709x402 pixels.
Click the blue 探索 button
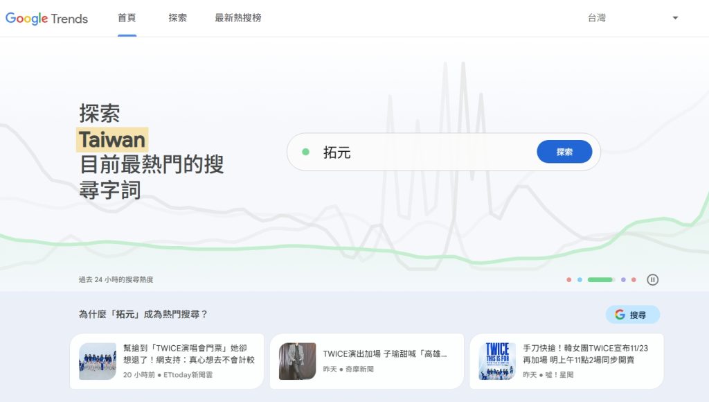coord(564,152)
